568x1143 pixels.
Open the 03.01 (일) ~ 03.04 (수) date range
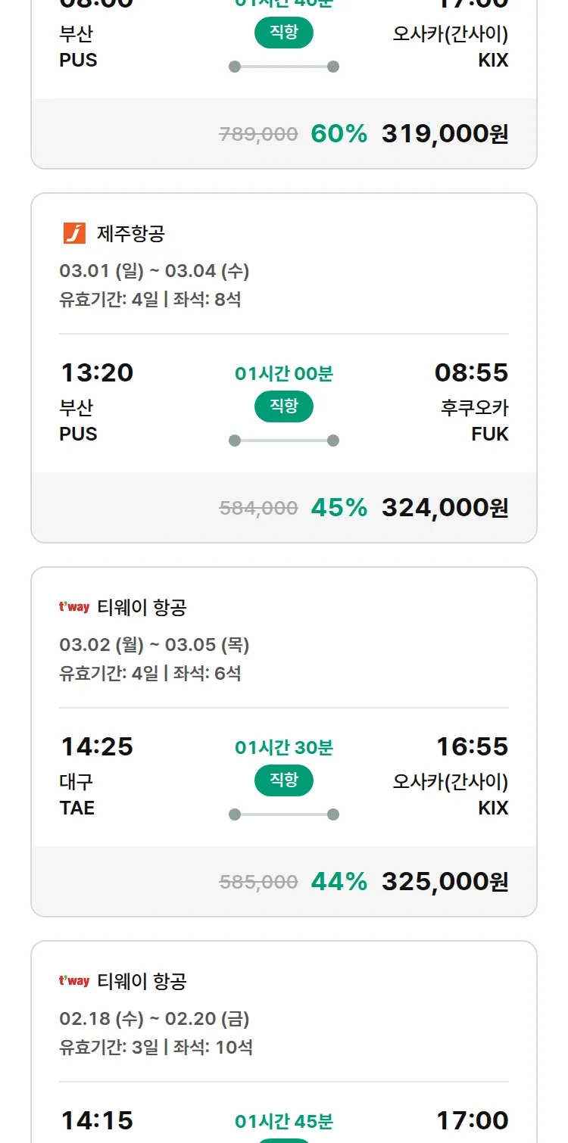pos(154,271)
